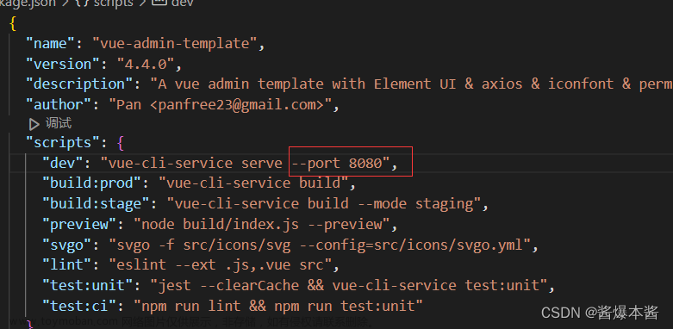Click the "4.4.0" version value
This screenshot has height=329, width=673.
point(146,64)
